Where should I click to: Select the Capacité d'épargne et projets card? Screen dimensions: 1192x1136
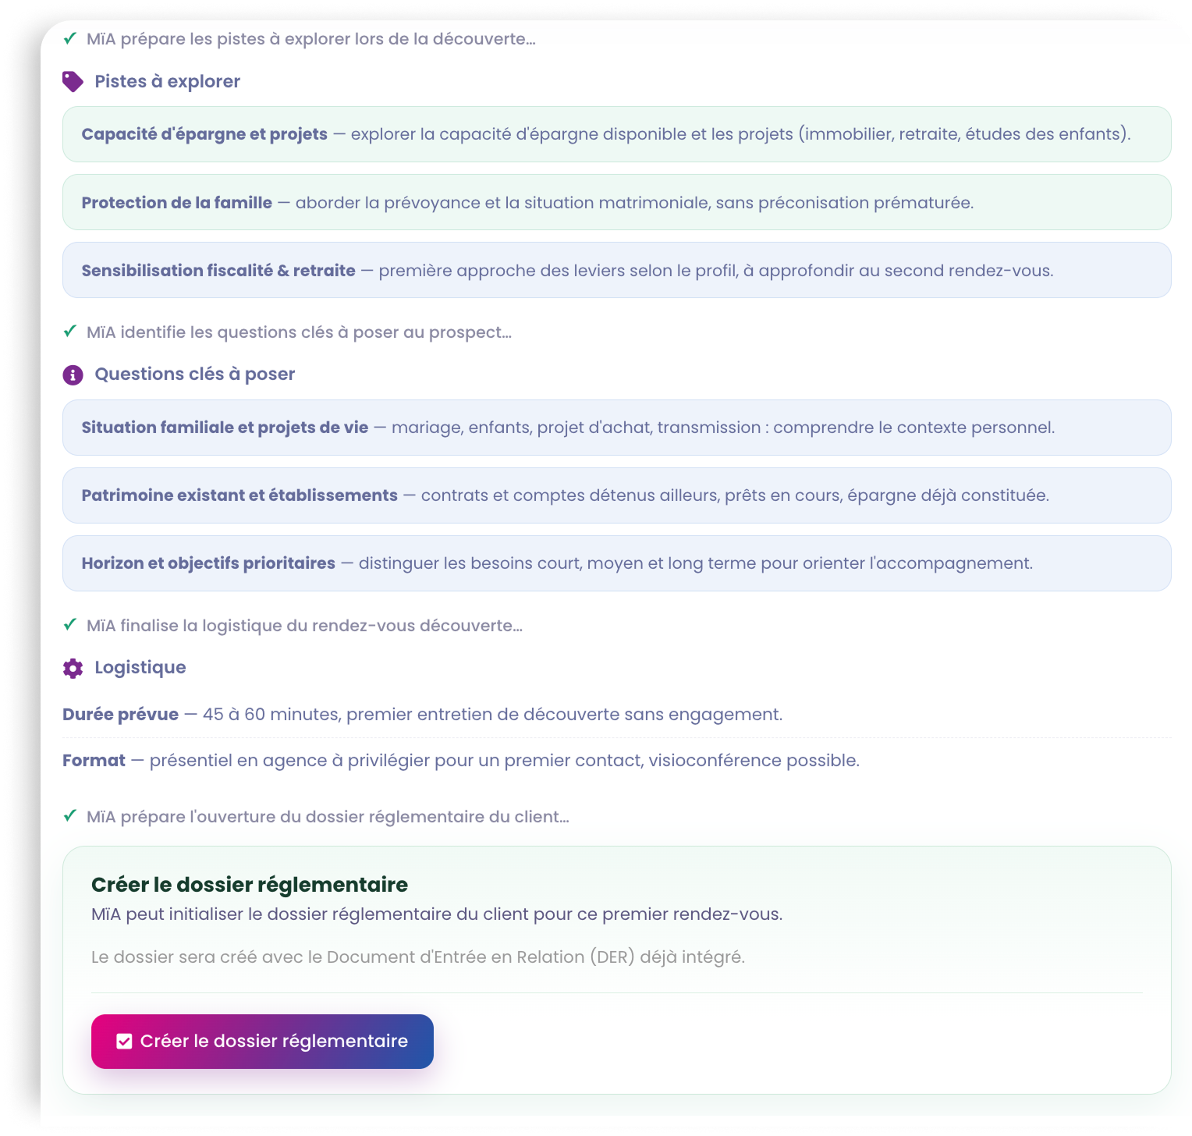click(x=617, y=134)
